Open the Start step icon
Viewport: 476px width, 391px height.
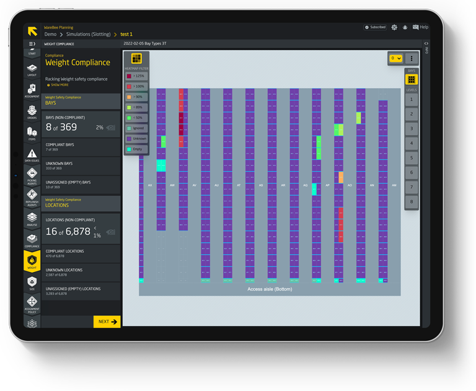tap(32, 52)
